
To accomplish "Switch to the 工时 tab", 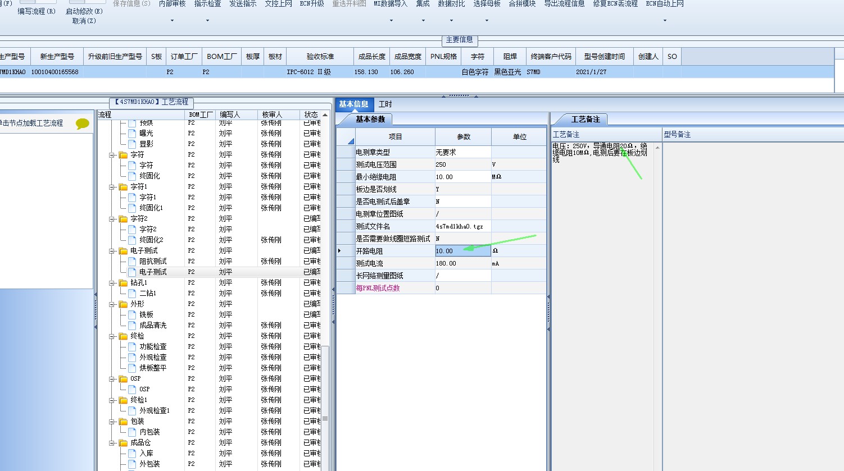I will [385, 104].
